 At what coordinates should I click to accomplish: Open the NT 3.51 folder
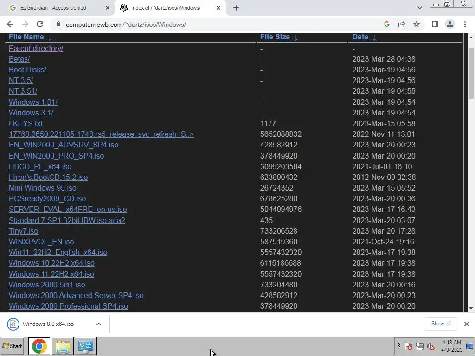(x=23, y=91)
